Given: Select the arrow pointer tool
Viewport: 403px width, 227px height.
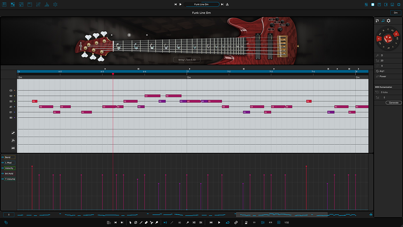Looking at the screenshot, I should (131, 223).
